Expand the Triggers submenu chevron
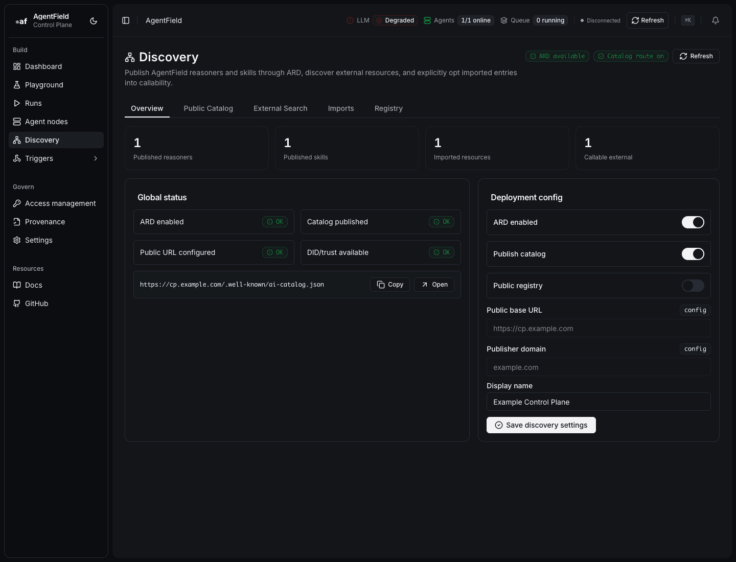This screenshot has height=562, width=736. coord(96,158)
